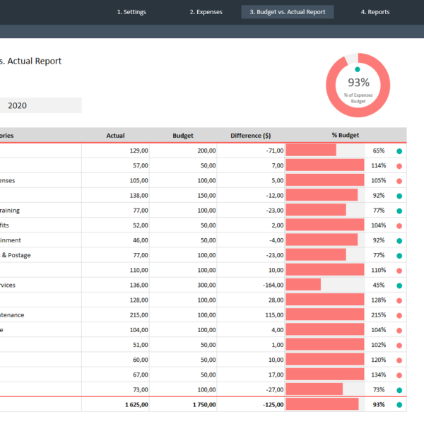Click the % Budget column header
The height and width of the screenshot is (424, 424).
(x=346, y=136)
